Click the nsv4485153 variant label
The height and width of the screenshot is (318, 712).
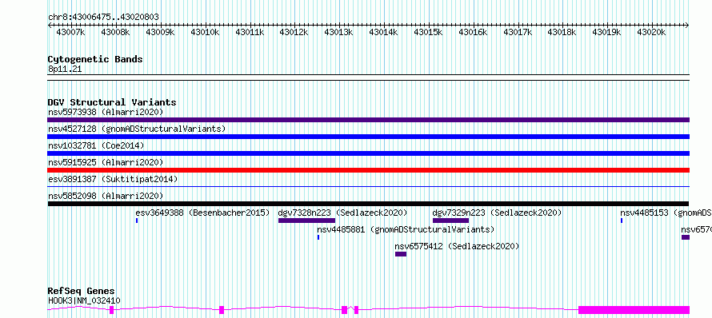666,213
